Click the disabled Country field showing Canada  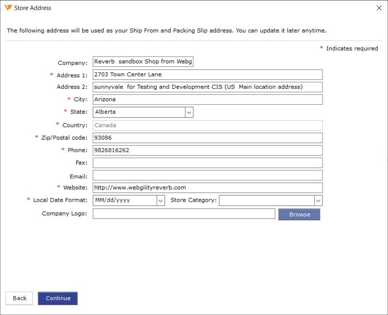tap(207, 125)
